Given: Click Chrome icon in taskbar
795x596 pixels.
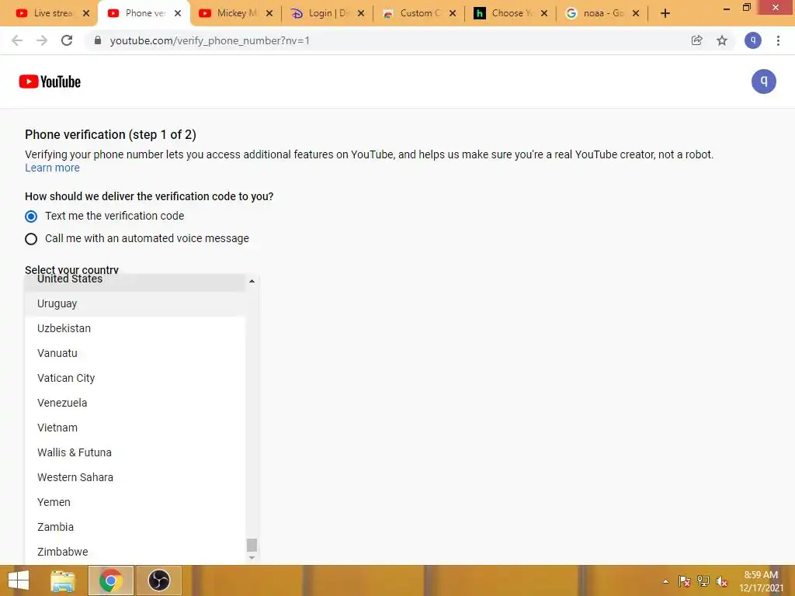Looking at the screenshot, I should (x=110, y=580).
